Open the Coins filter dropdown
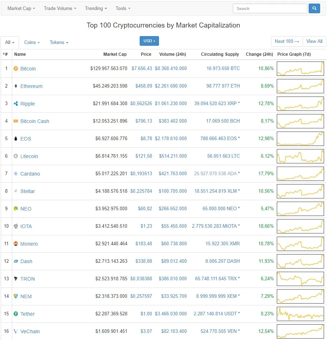The height and width of the screenshot is (340, 328). pyautogui.click(x=32, y=43)
